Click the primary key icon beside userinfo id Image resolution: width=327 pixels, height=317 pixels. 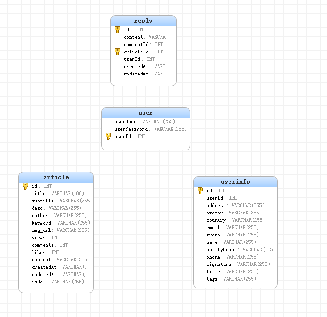coord(200,191)
